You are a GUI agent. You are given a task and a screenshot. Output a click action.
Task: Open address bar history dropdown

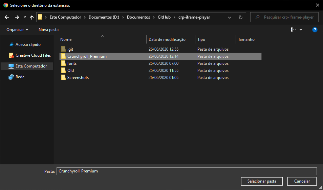coord(230,18)
